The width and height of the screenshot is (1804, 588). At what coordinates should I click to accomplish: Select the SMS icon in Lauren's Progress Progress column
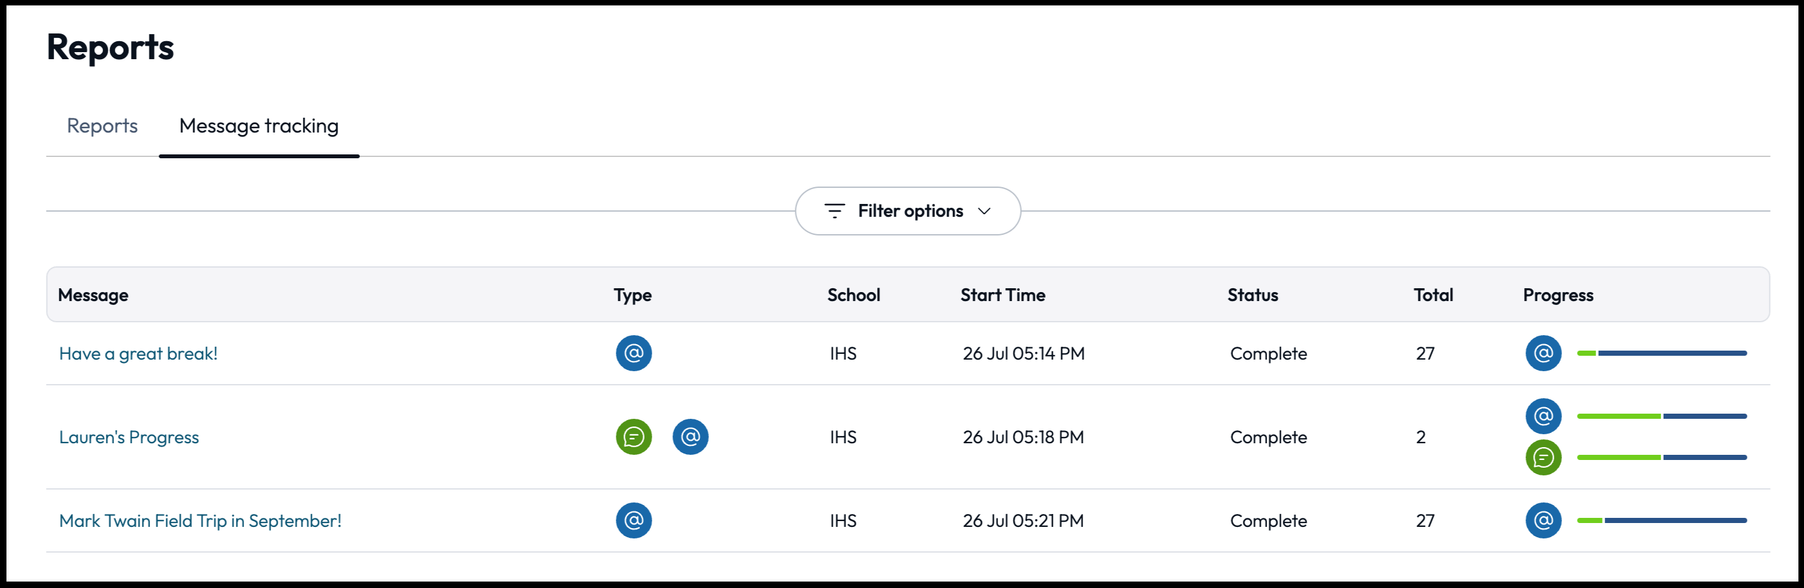point(1543,458)
